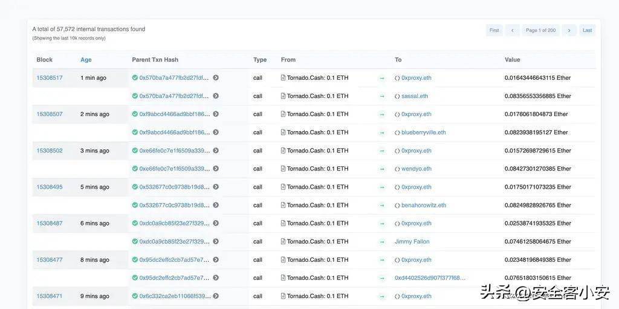Jump to First page
The width and height of the screenshot is (619, 309).
pyautogui.click(x=494, y=30)
